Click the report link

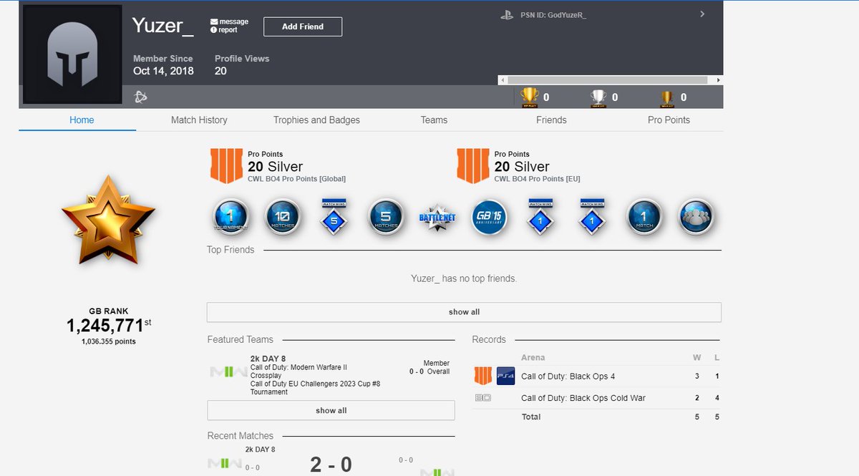pos(228,31)
